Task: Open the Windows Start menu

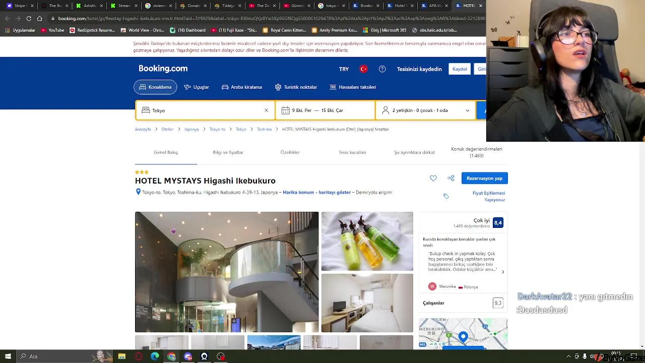Action: [8, 356]
